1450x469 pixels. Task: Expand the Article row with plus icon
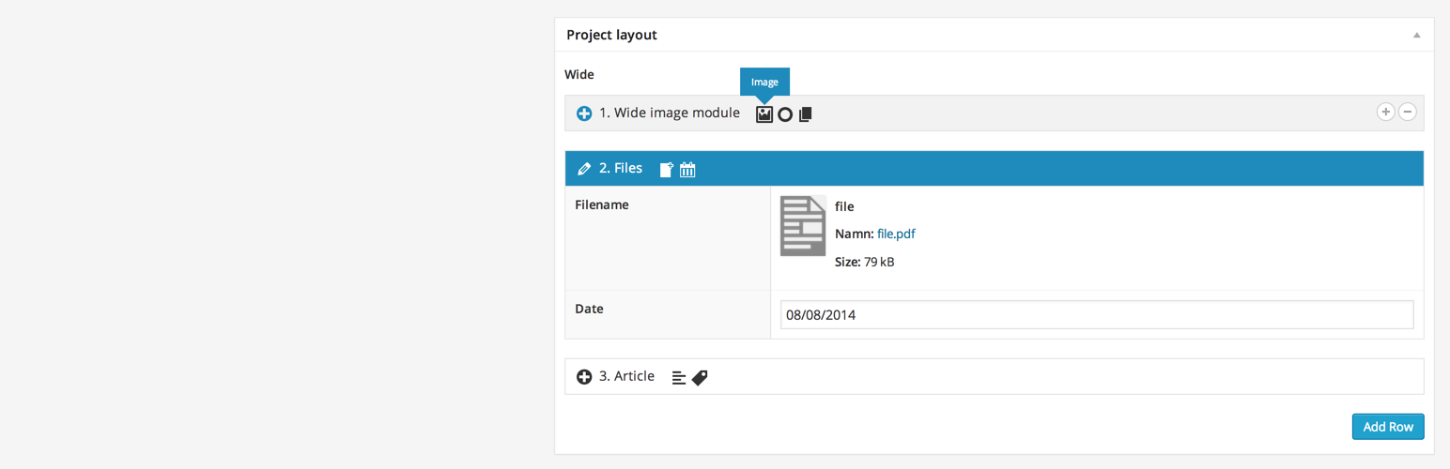point(584,376)
